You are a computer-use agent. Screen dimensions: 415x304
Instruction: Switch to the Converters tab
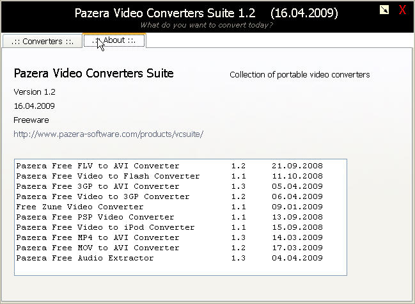coord(42,42)
